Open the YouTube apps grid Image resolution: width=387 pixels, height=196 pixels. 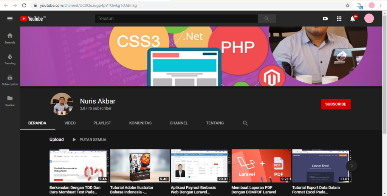[x=339, y=19]
